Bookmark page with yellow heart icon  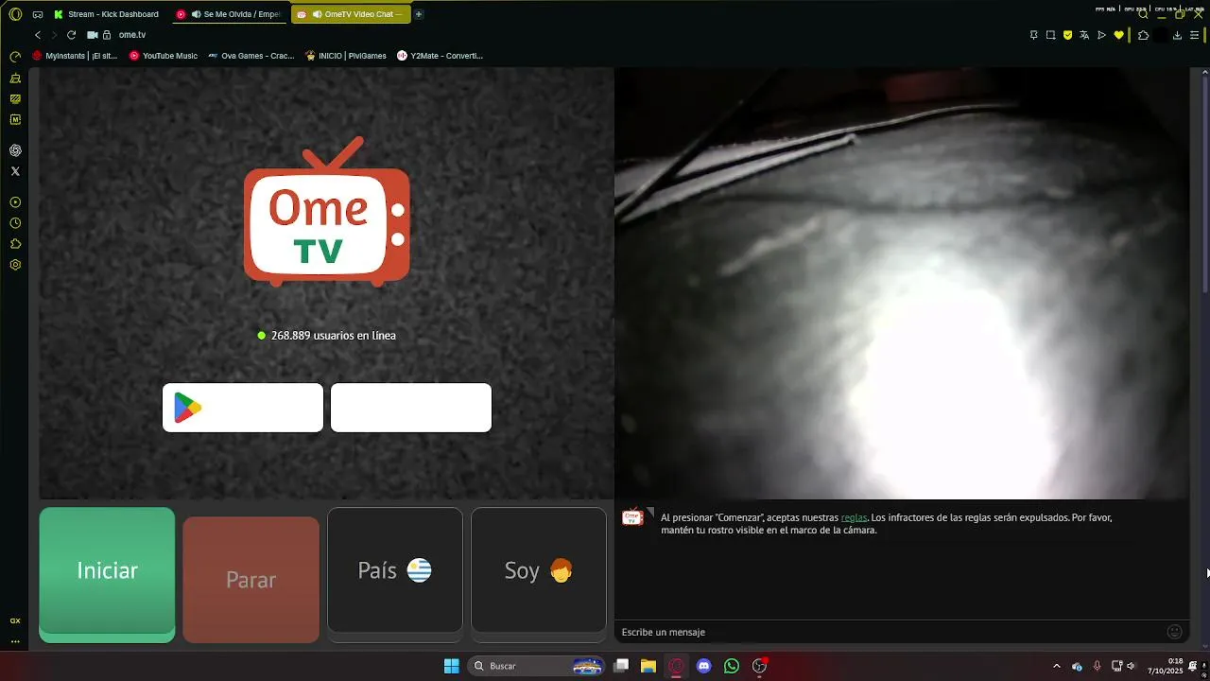(x=1118, y=35)
